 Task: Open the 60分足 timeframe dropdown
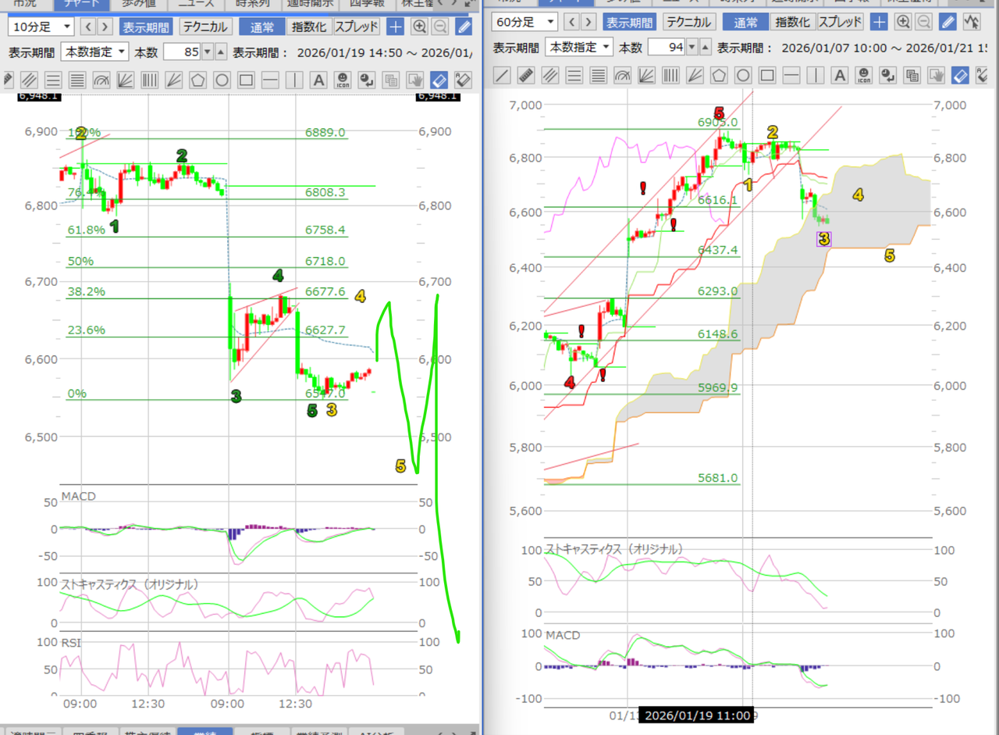525,22
